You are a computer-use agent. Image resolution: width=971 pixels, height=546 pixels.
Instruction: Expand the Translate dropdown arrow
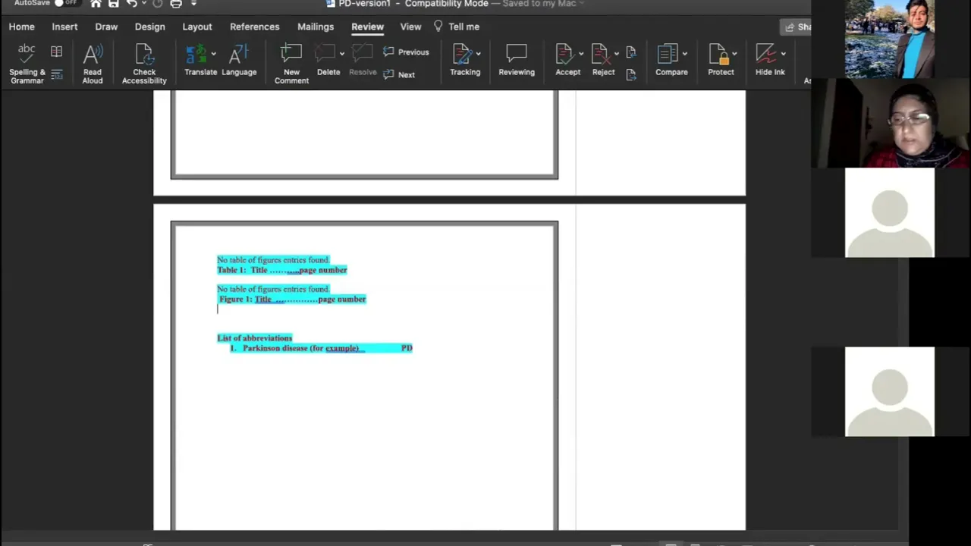(214, 54)
